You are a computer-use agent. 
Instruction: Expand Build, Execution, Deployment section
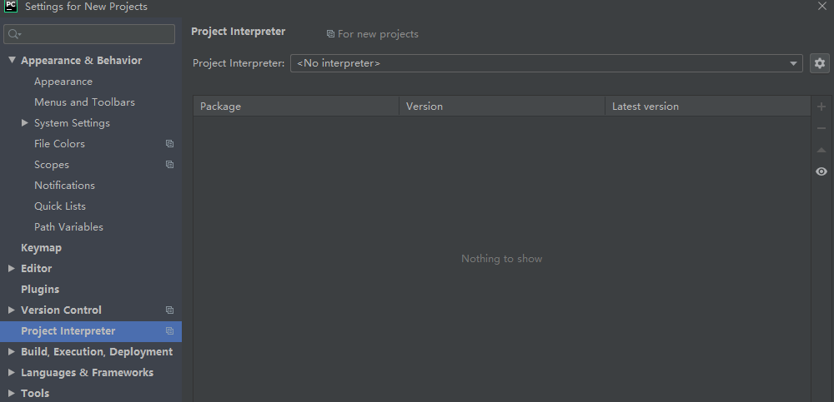point(11,351)
